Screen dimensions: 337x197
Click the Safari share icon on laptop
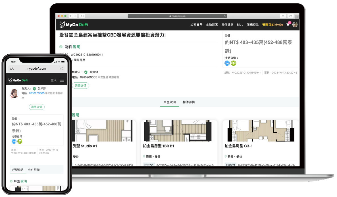coord(283,16)
